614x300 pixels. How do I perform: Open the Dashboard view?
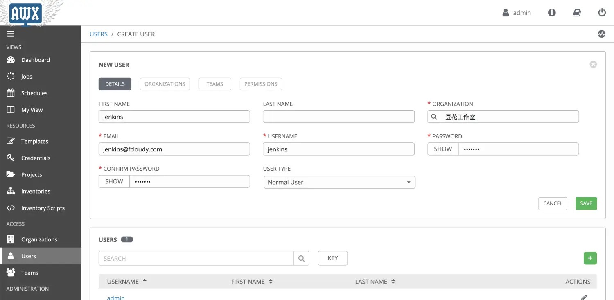click(x=35, y=60)
